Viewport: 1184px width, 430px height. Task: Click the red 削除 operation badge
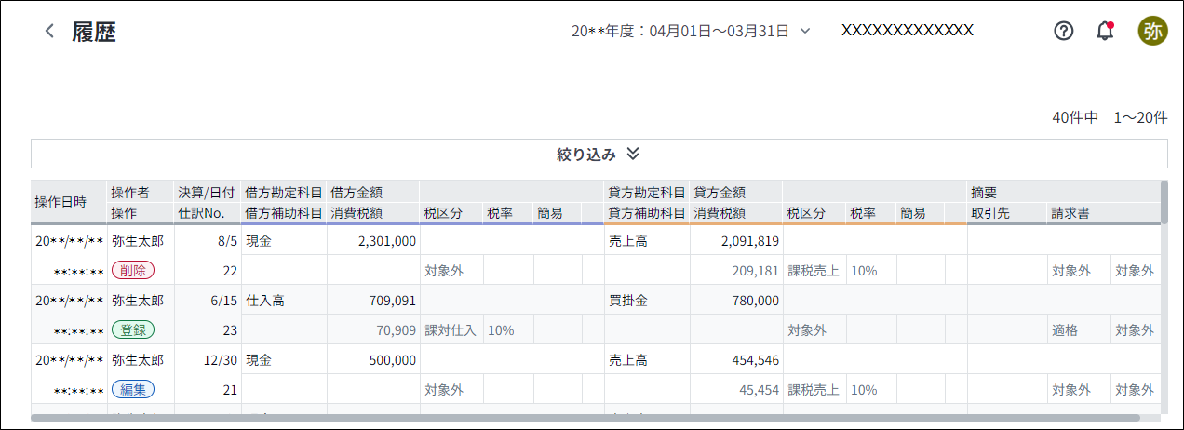tap(132, 270)
